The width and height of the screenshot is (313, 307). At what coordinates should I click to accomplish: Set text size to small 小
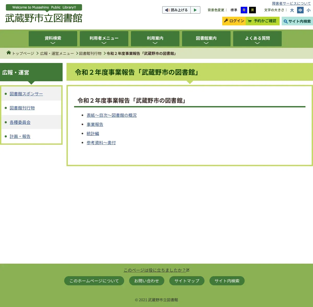pos(309,10)
